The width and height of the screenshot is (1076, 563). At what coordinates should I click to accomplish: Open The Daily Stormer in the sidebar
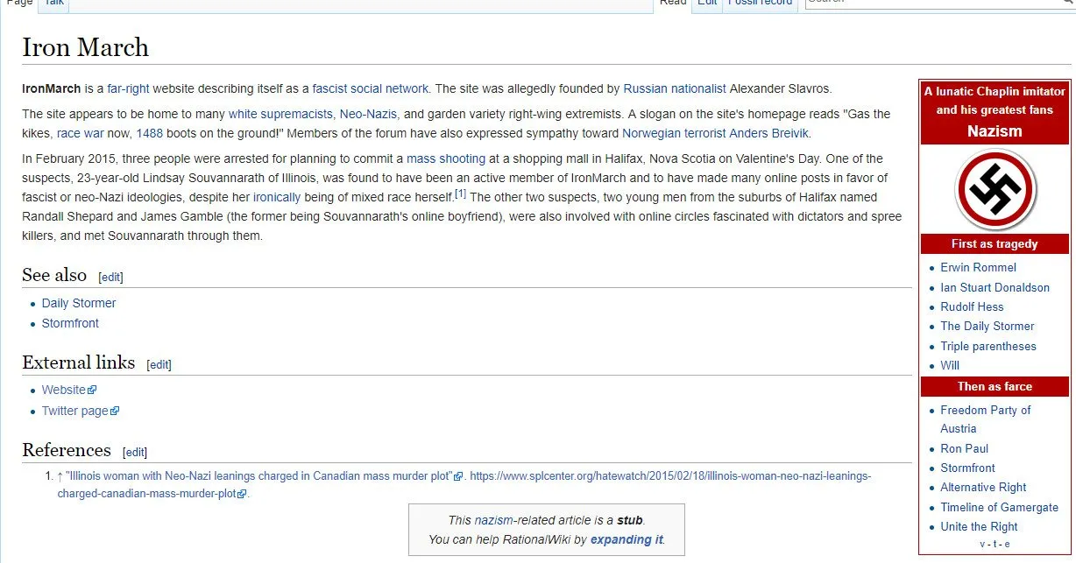click(988, 326)
